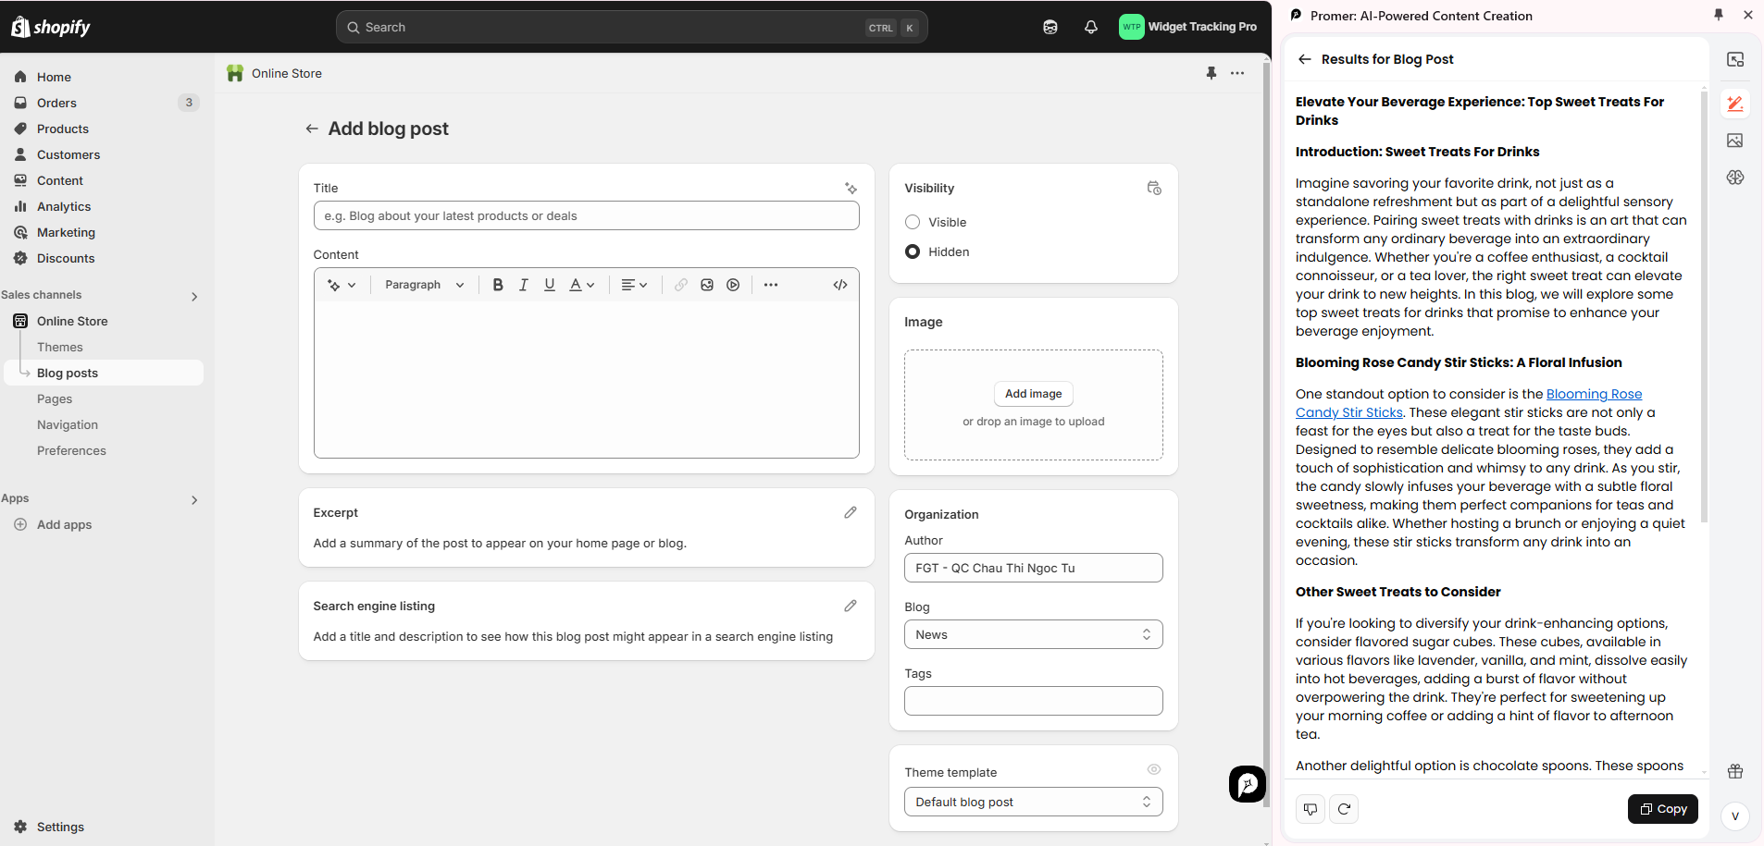Viewport: 1764px width, 846px height.
Task: Edit the Search engine listing
Action: coord(851,606)
